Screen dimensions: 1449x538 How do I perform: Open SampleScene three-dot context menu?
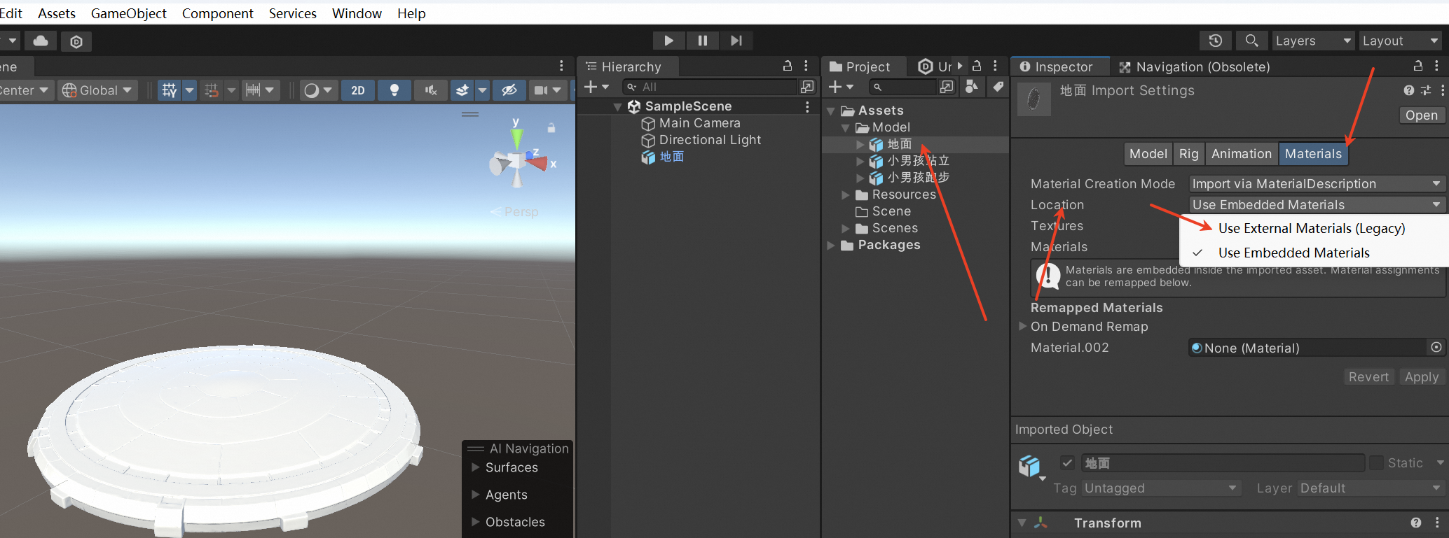[807, 107]
